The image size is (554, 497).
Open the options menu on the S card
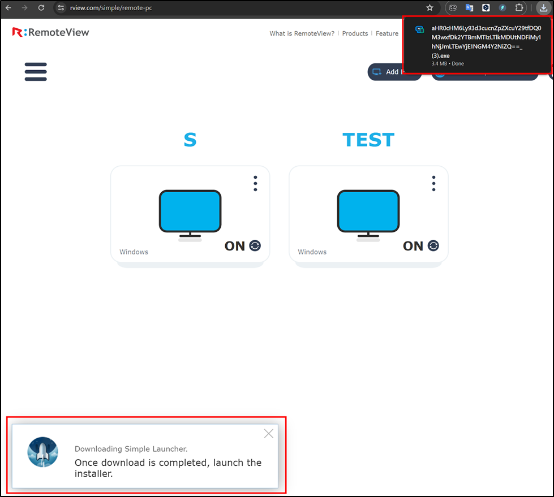(255, 183)
